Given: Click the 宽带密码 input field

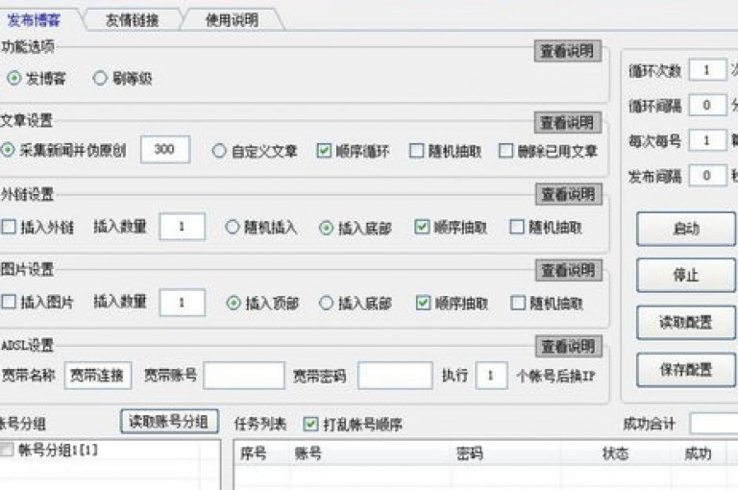Looking at the screenshot, I should 395,375.
